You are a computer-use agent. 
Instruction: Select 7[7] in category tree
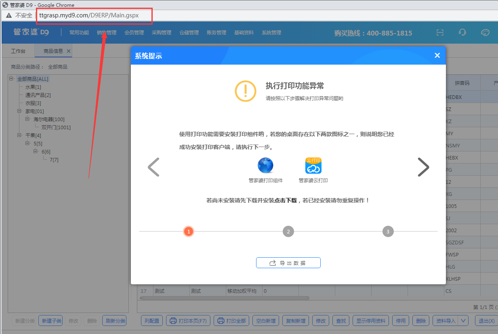[x=54, y=160]
